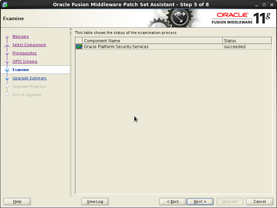The height and width of the screenshot is (208, 277).
Task: Select the Examine step in sidebar
Action: pyautogui.click(x=35, y=70)
